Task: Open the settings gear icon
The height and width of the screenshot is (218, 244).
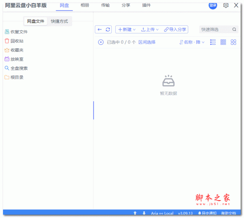Action: 226,5
